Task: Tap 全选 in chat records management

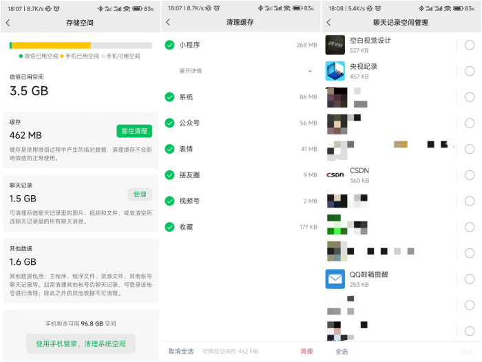Action: [x=342, y=352]
